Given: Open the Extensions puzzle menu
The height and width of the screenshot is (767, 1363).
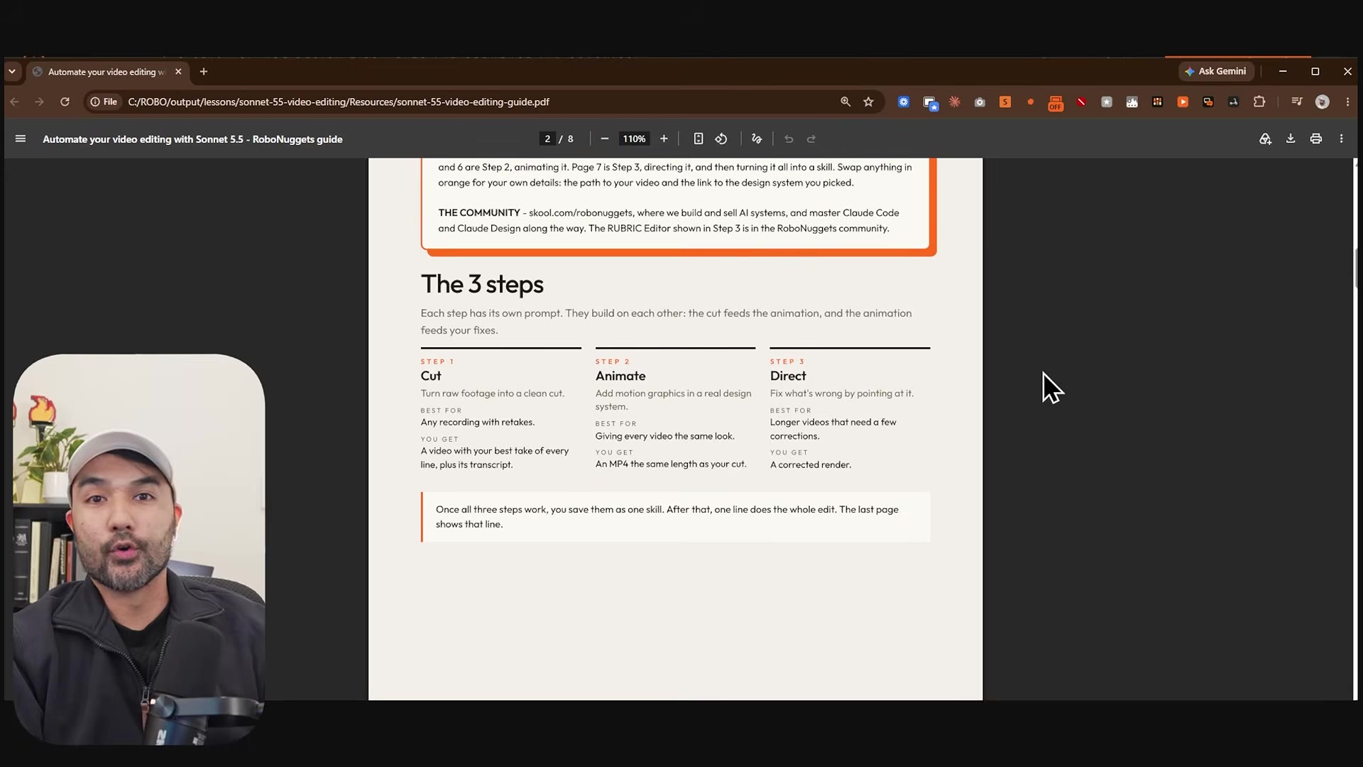Looking at the screenshot, I should coord(1259,102).
